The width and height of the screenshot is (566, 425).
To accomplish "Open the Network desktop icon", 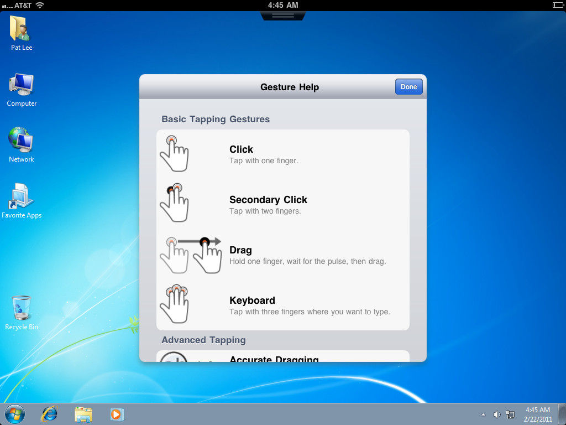I will click(x=22, y=145).
